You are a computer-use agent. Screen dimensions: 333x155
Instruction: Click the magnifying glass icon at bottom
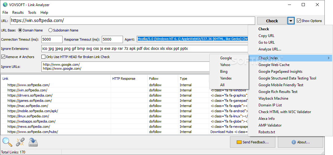click(x=7, y=142)
